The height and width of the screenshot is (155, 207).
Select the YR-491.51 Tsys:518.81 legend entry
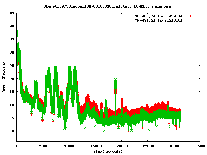[x=159, y=20]
